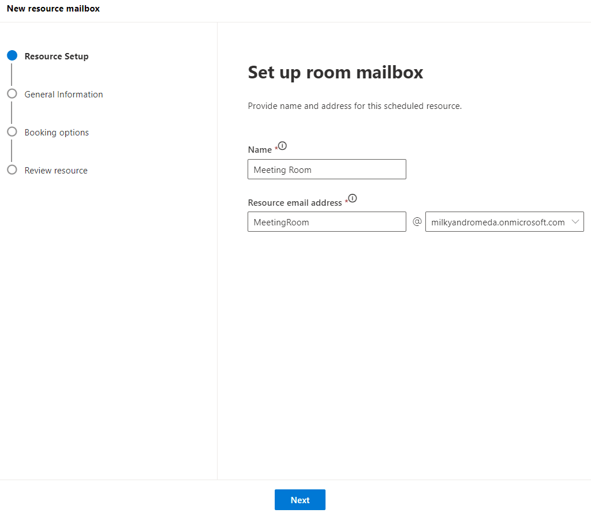Click the Review resource step circle
The image size is (591, 513).
tap(12, 169)
